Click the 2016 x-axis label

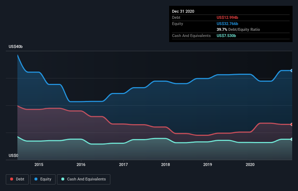click(81, 164)
